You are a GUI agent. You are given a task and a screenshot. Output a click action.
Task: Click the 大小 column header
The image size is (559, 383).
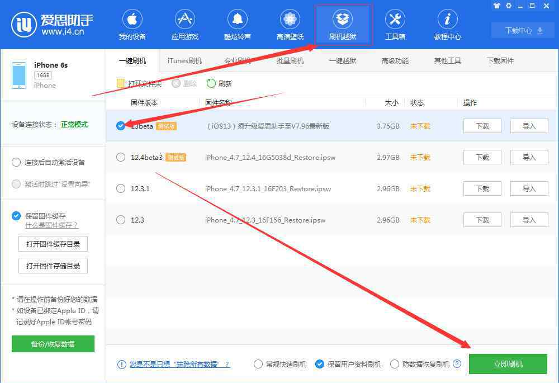click(391, 103)
